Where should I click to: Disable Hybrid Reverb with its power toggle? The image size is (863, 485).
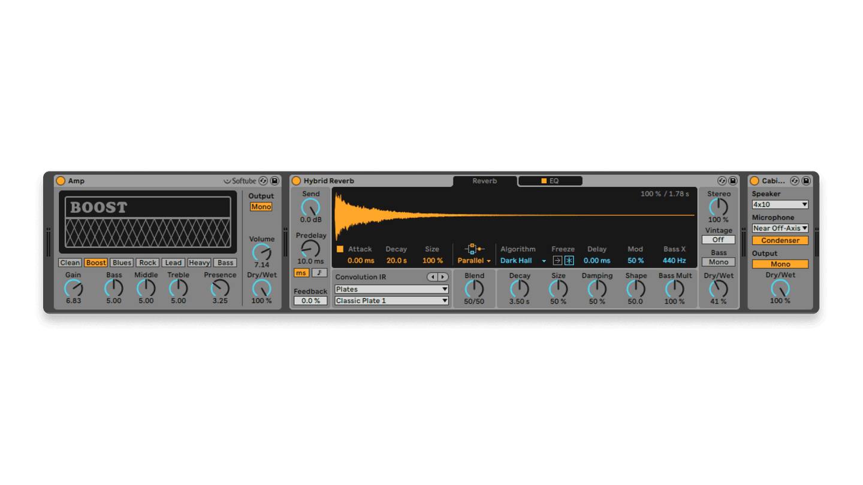(x=297, y=180)
